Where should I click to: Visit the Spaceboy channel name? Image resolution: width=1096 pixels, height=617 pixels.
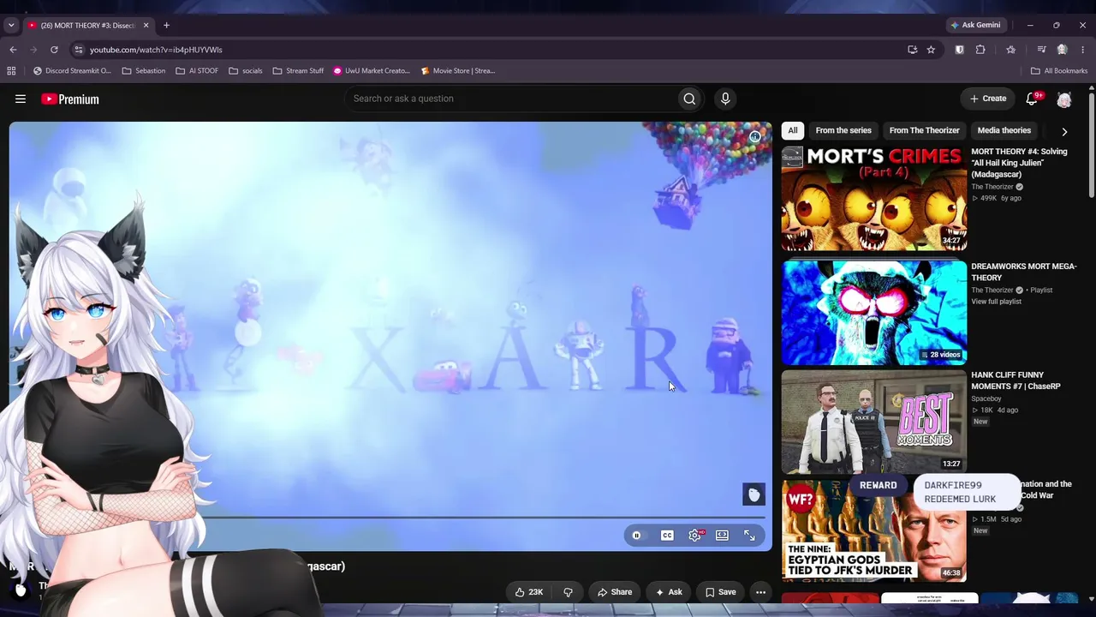[986, 398]
